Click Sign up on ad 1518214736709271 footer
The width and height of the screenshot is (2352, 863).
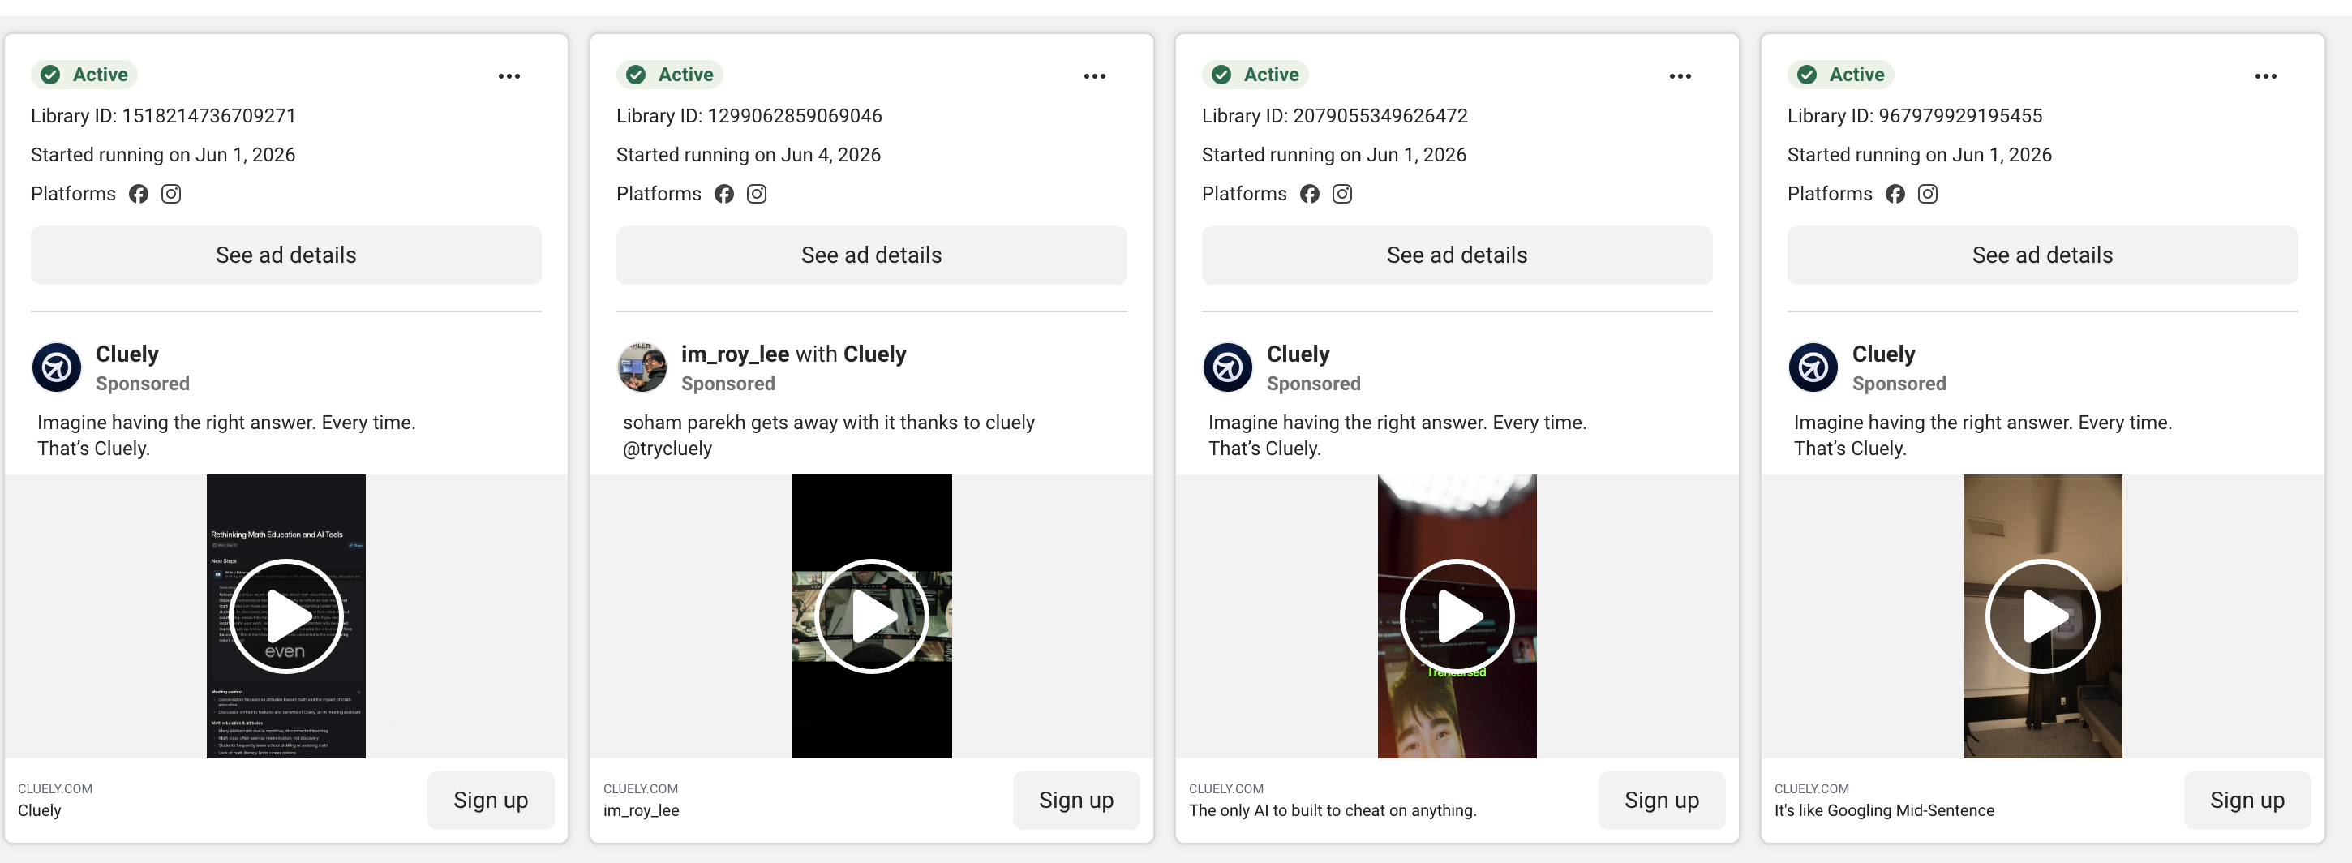(491, 801)
